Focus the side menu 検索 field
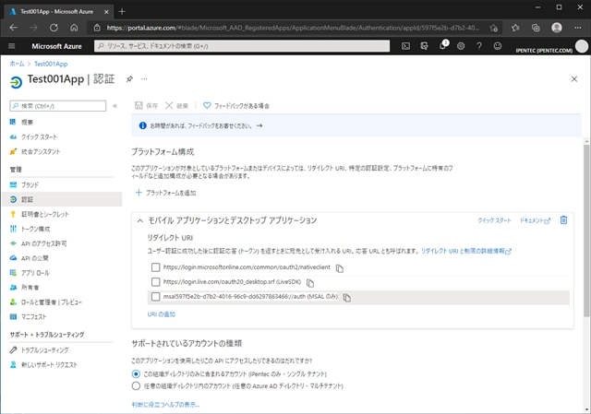591x414 pixels. click(58, 106)
